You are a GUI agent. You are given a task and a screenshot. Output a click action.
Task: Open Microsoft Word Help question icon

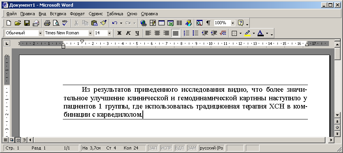click(x=241, y=23)
